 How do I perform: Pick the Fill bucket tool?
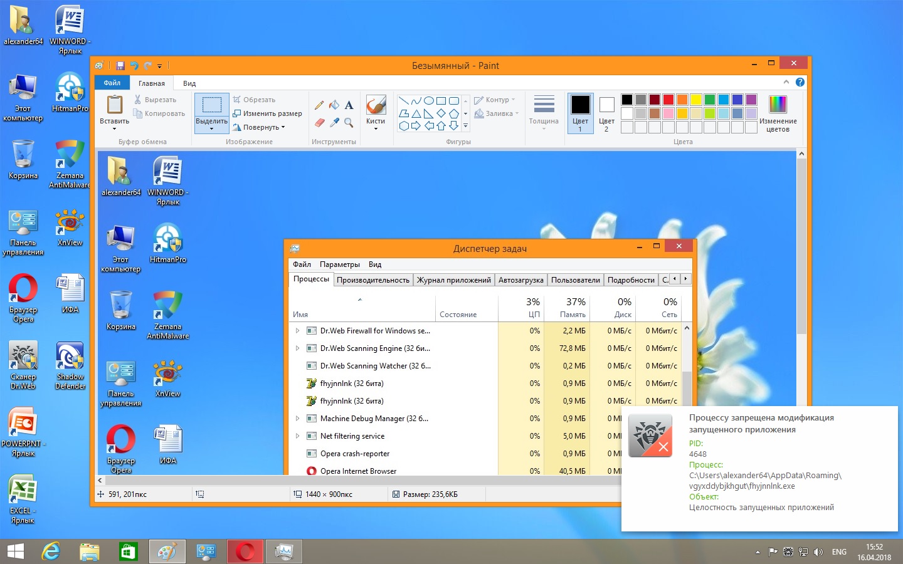click(334, 105)
